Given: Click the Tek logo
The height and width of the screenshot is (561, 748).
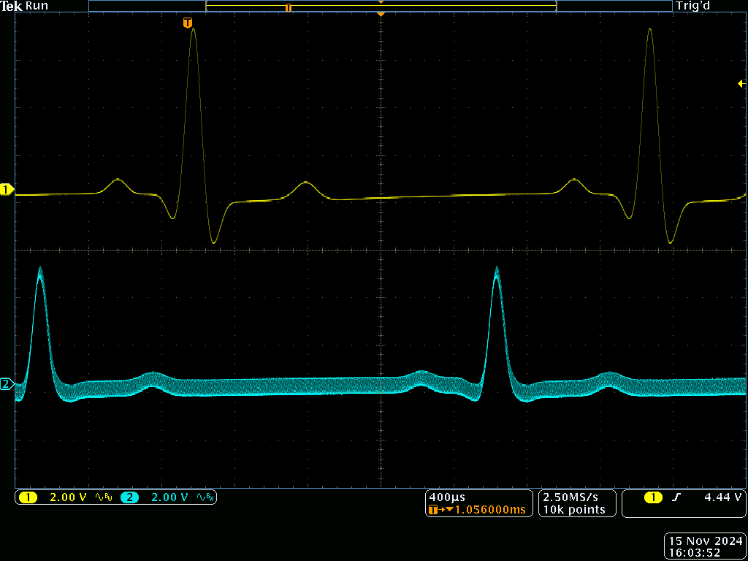Looking at the screenshot, I should 12,6.
